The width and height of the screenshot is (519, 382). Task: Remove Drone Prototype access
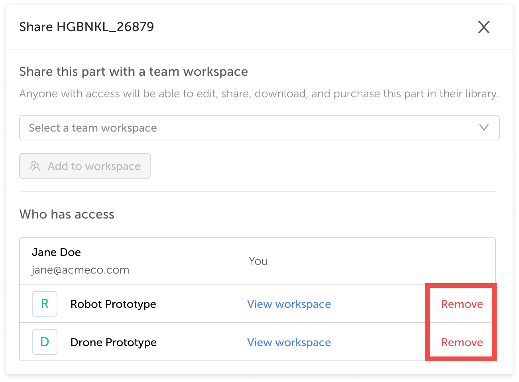click(x=462, y=342)
